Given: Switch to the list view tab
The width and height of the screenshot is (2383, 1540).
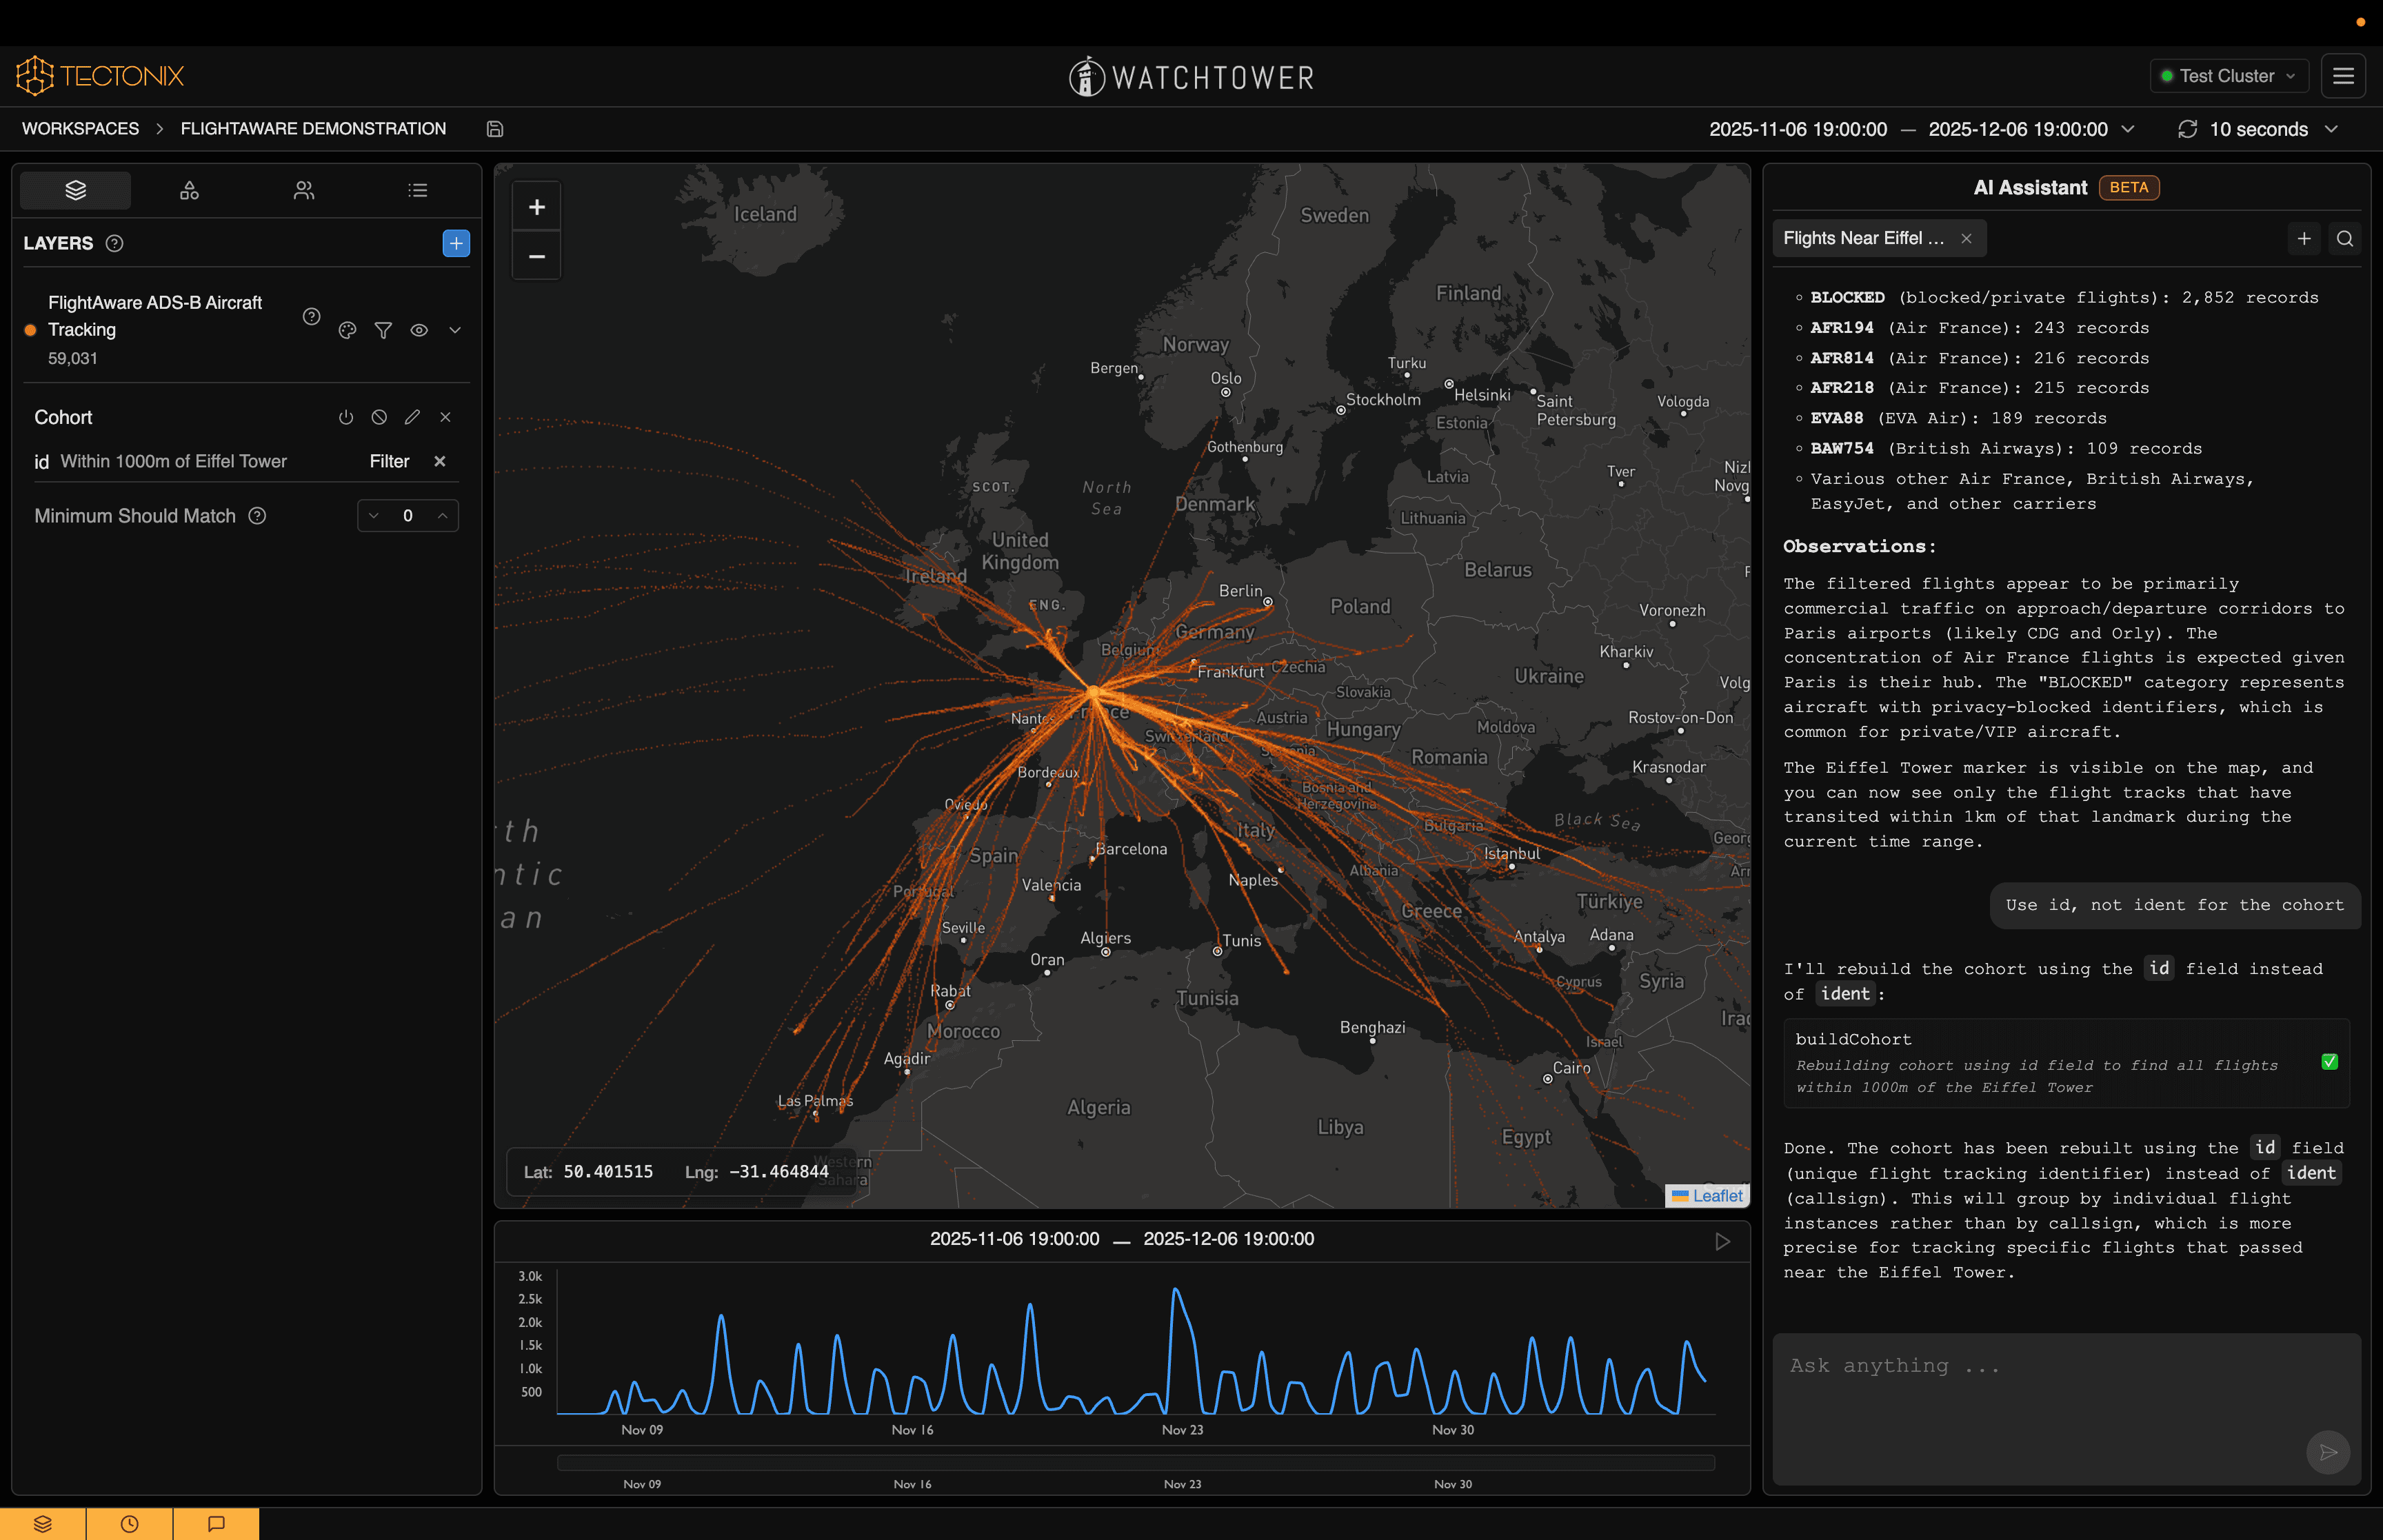Looking at the screenshot, I should (418, 190).
